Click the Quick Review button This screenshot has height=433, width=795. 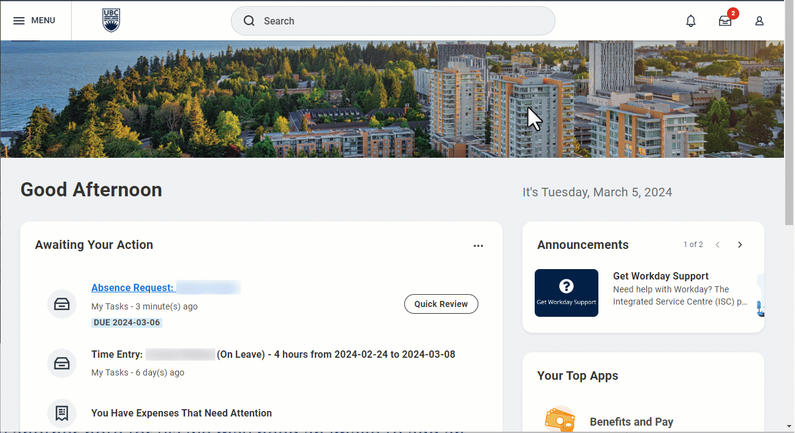point(441,304)
